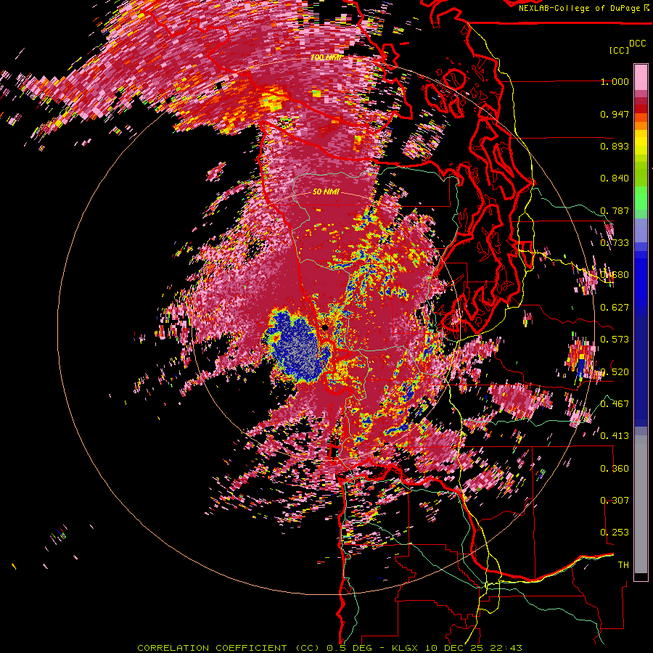Click the DCC label above the color scale
The width and height of the screenshot is (653, 653).
tap(637, 44)
